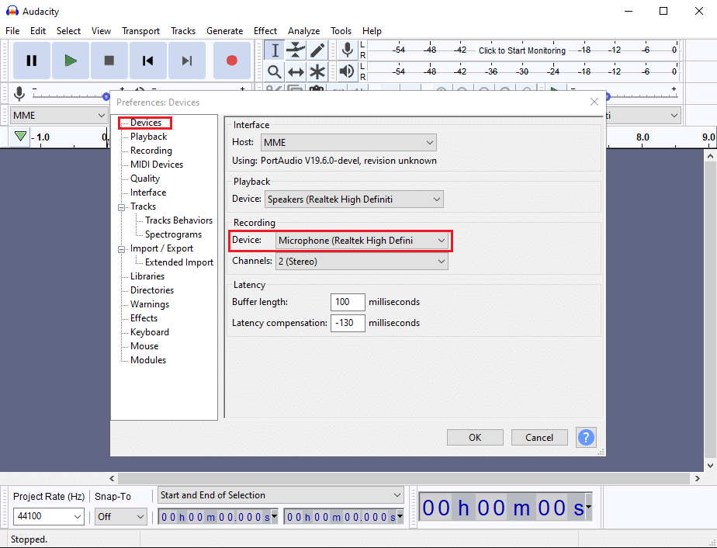The image size is (717, 548).
Task: Open the Interface Host dropdown
Action: pyautogui.click(x=348, y=143)
